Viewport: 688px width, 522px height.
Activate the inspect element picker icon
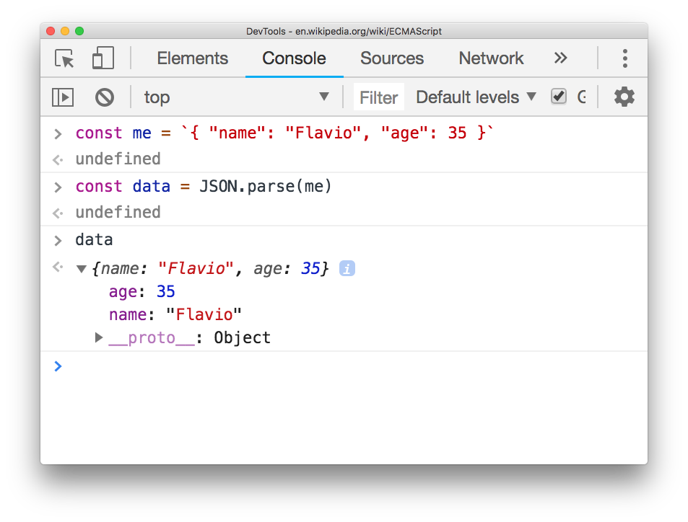click(x=65, y=58)
